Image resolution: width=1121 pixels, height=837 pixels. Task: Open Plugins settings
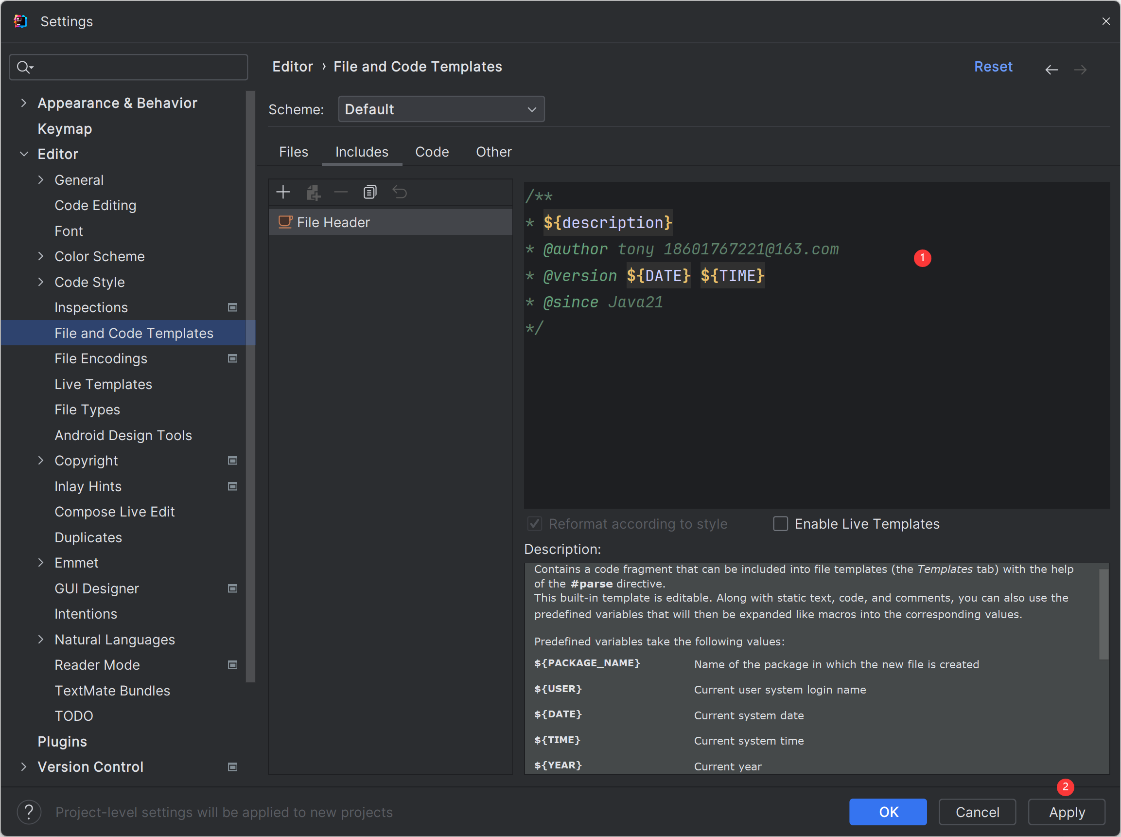click(x=62, y=741)
